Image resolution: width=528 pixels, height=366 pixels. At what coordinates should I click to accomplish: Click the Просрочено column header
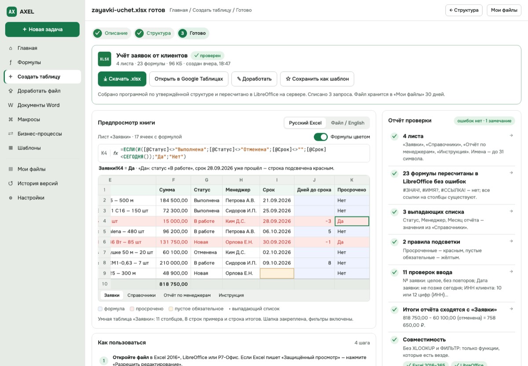click(352, 190)
